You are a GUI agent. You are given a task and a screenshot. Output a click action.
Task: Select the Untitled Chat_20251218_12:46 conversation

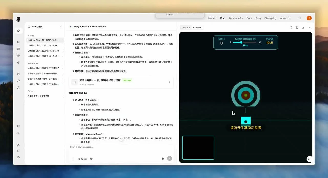pos(43,56)
